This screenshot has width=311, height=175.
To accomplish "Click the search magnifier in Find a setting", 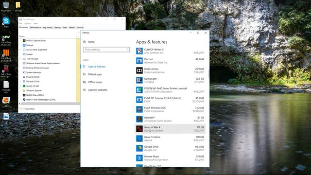I will 127,50.
